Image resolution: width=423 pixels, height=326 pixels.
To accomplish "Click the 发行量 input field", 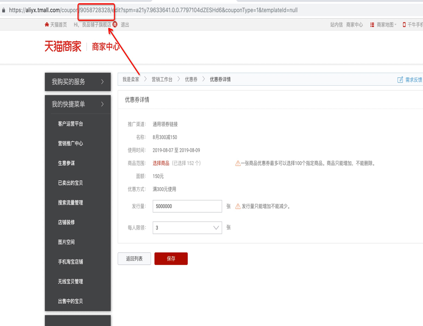I will click(187, 206).
